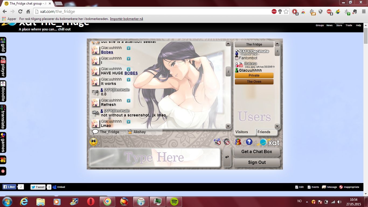Click the xat planet logo in chat box
Screen dimensions: 368x207
tap(269, 142)
